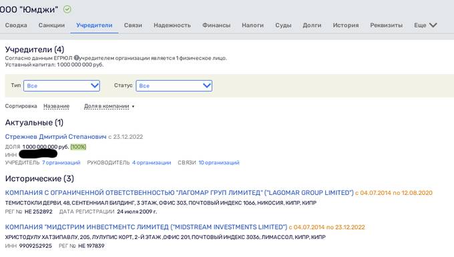This screenshot has width=454, height=257.
Task: Open the Надежность tab
Action: (172, 25)
